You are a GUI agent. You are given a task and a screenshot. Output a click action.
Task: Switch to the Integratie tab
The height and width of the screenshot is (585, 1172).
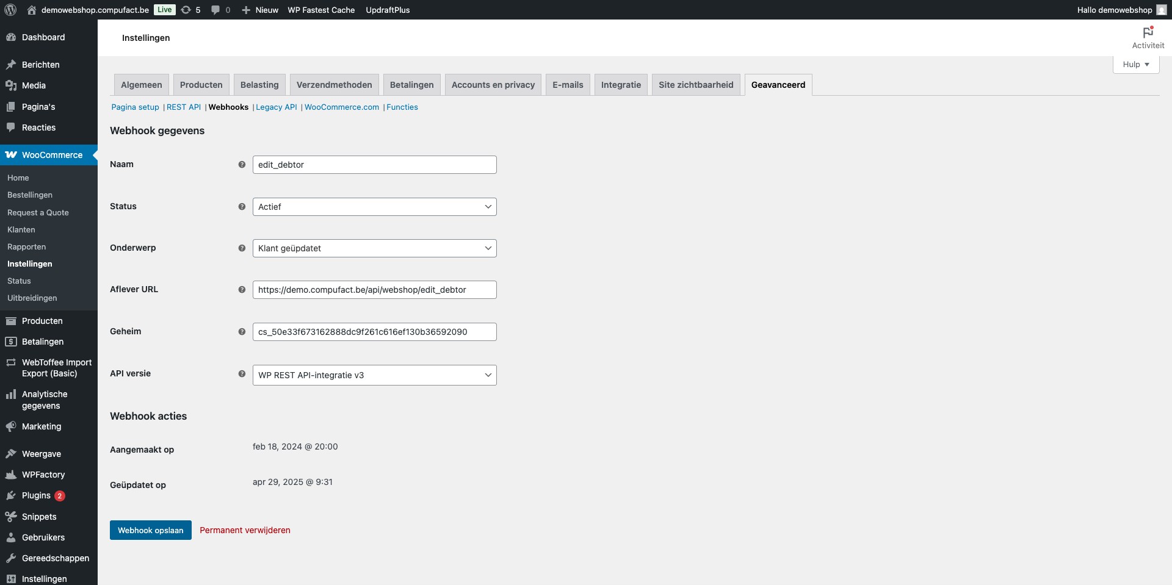[621, 85]
